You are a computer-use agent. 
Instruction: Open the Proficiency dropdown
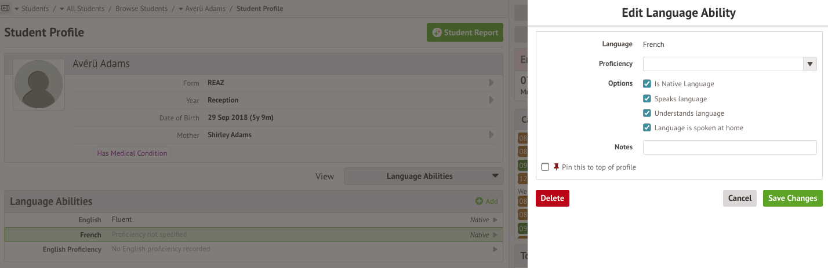coord(729,64)
